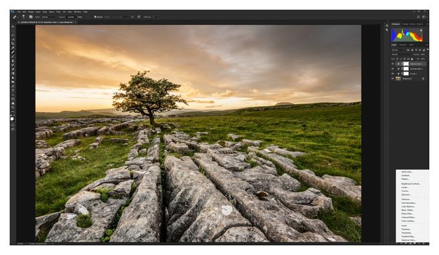Switch to the Channels tab
The height and width of the screenshot is (255, 439).
[403, 45]
